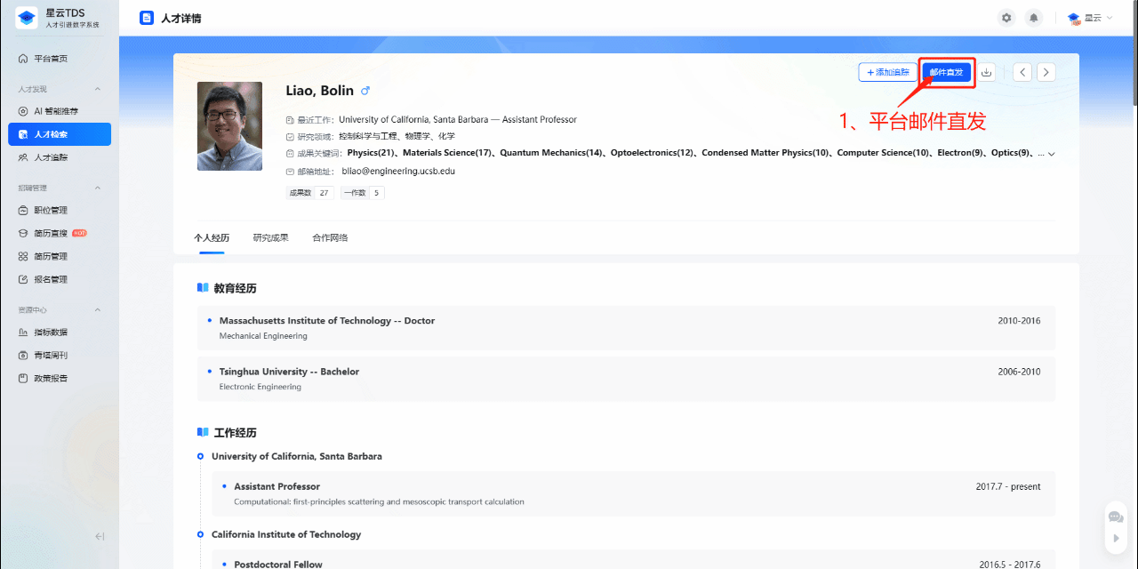Click the 星云TDS logo in the sidebar
1138x569 pixels.
coord(27,19)
